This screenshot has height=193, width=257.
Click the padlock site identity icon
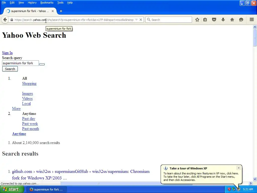pos(12,20)
